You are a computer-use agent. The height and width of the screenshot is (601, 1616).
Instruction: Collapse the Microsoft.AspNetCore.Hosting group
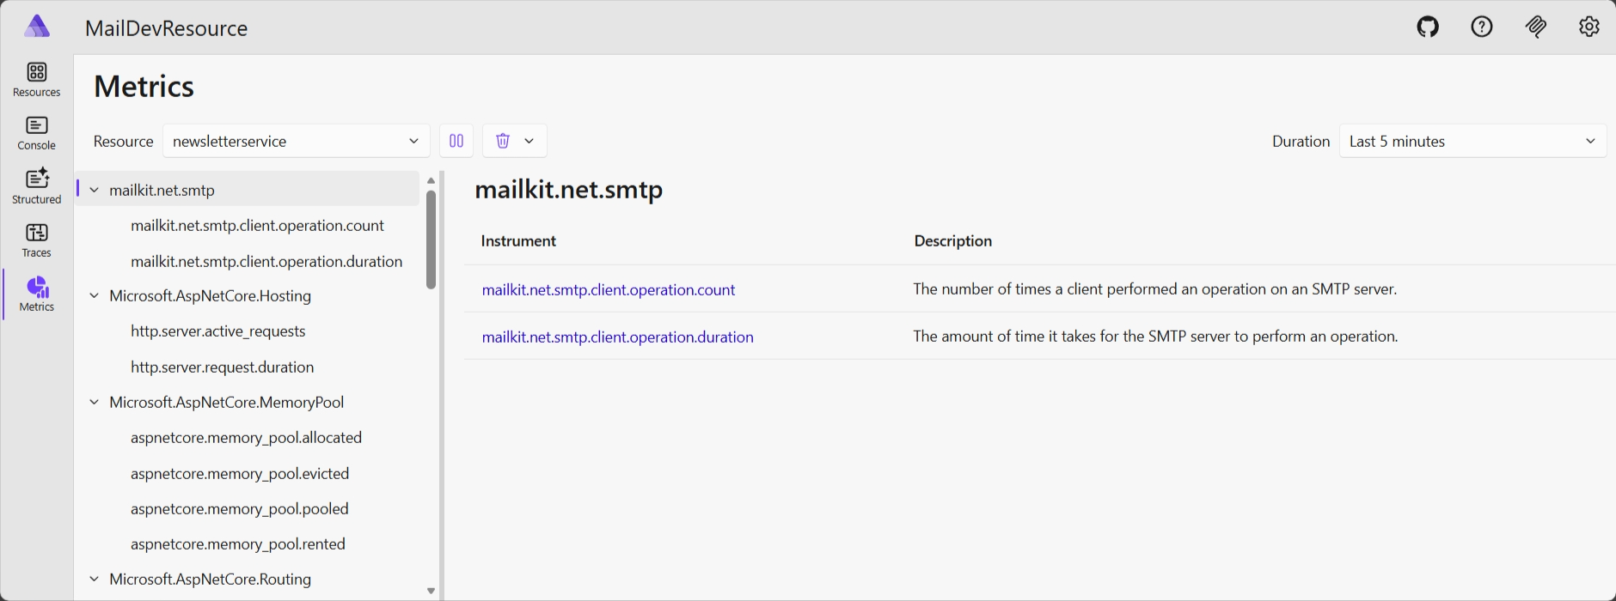pyautogui.click(x=95, y=295)
